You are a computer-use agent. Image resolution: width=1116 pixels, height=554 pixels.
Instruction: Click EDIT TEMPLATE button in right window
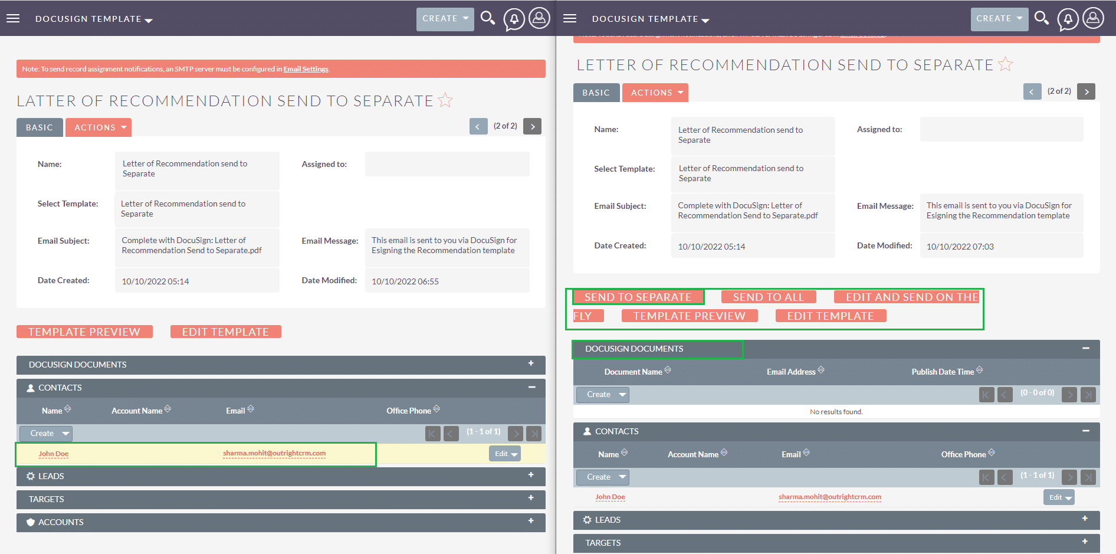point(831,316)
